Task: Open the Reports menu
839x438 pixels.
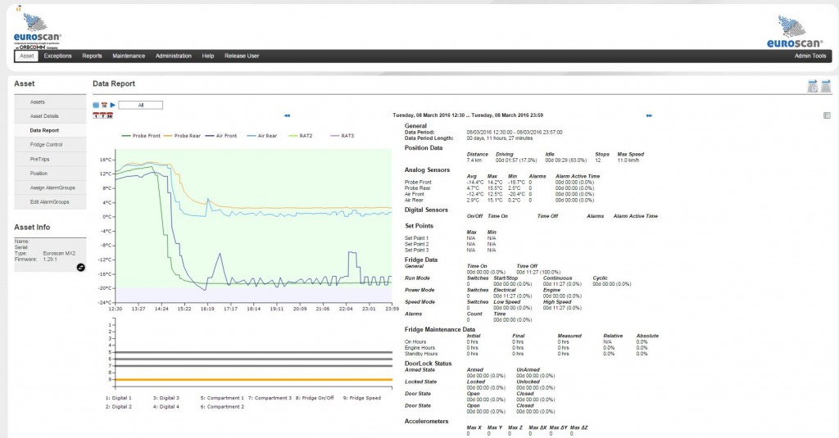Action: pos(92,56)
